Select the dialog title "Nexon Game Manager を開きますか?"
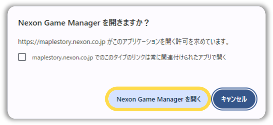 [84, 23]
